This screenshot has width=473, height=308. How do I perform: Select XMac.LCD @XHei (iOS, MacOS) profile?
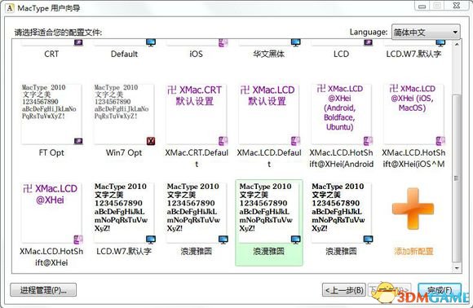click(413, 115)
